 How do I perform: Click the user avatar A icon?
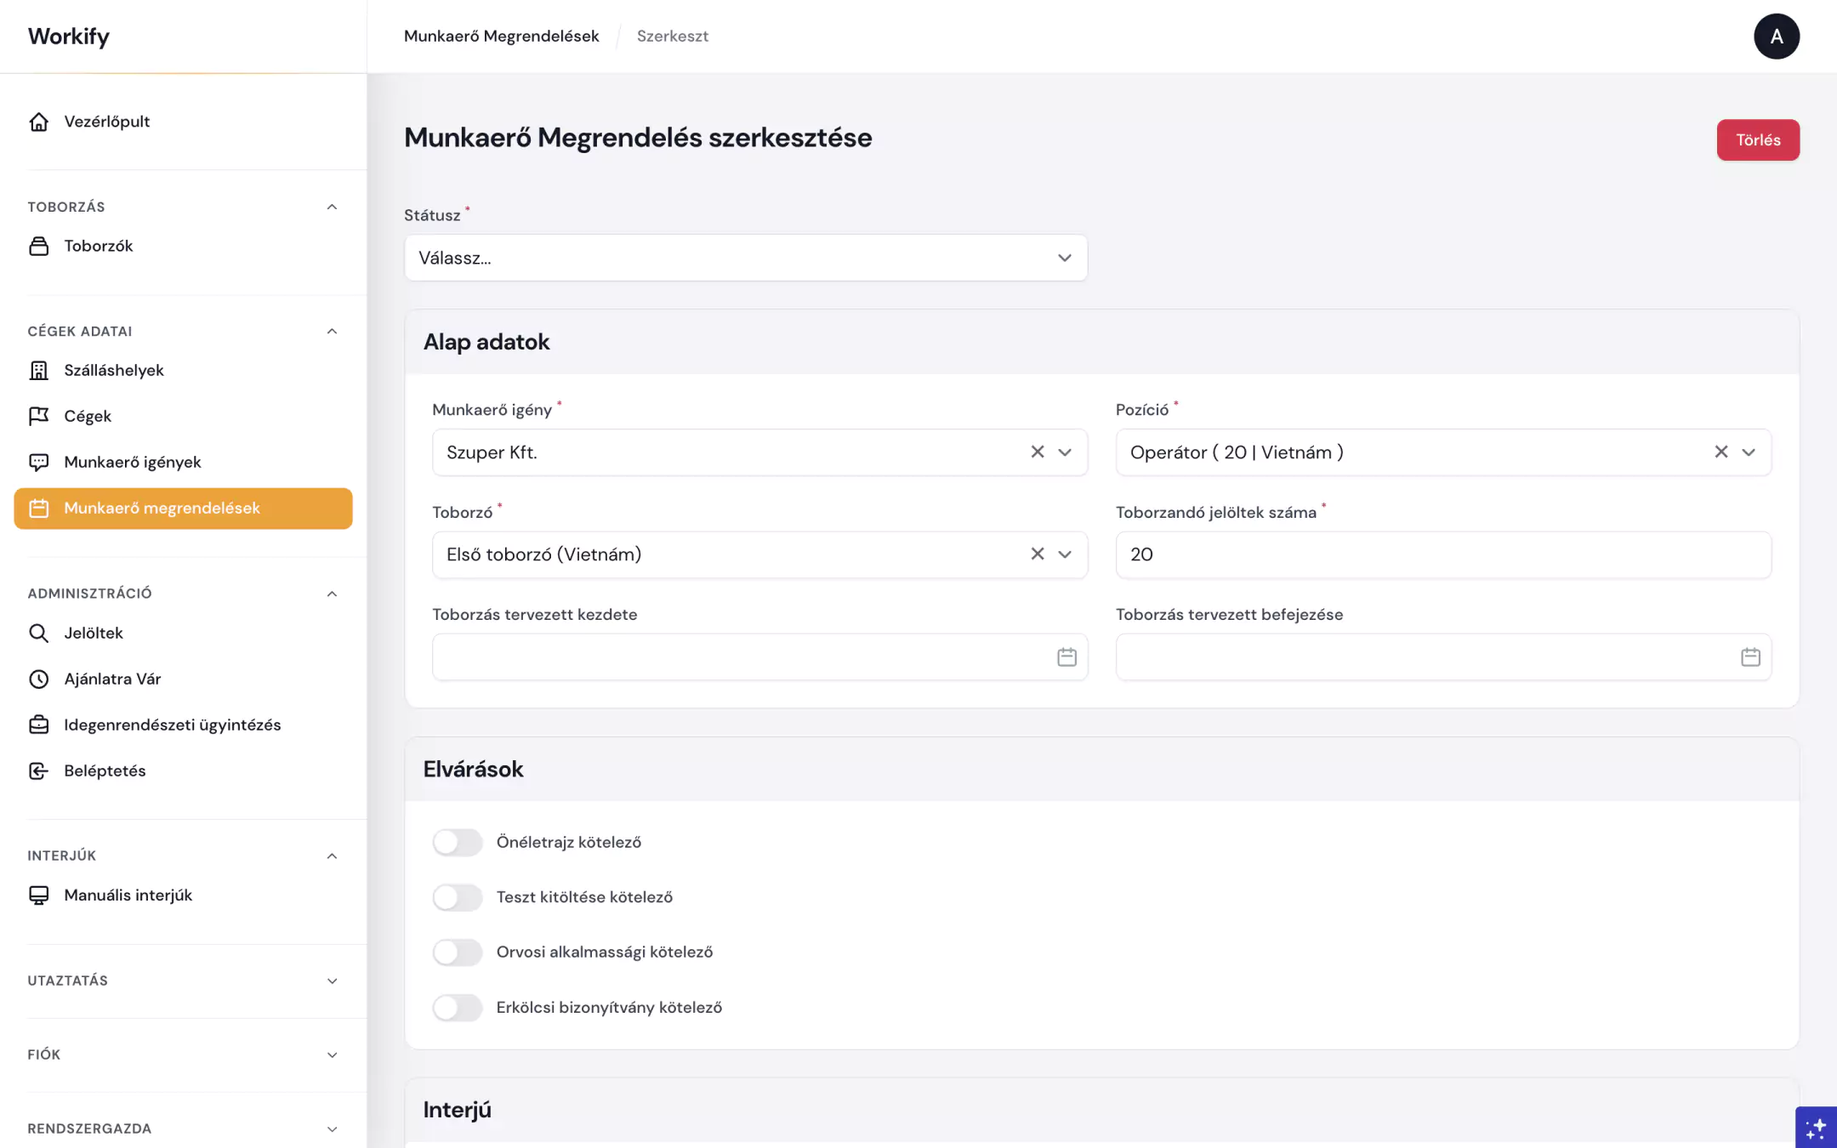tap(1776, 37)
